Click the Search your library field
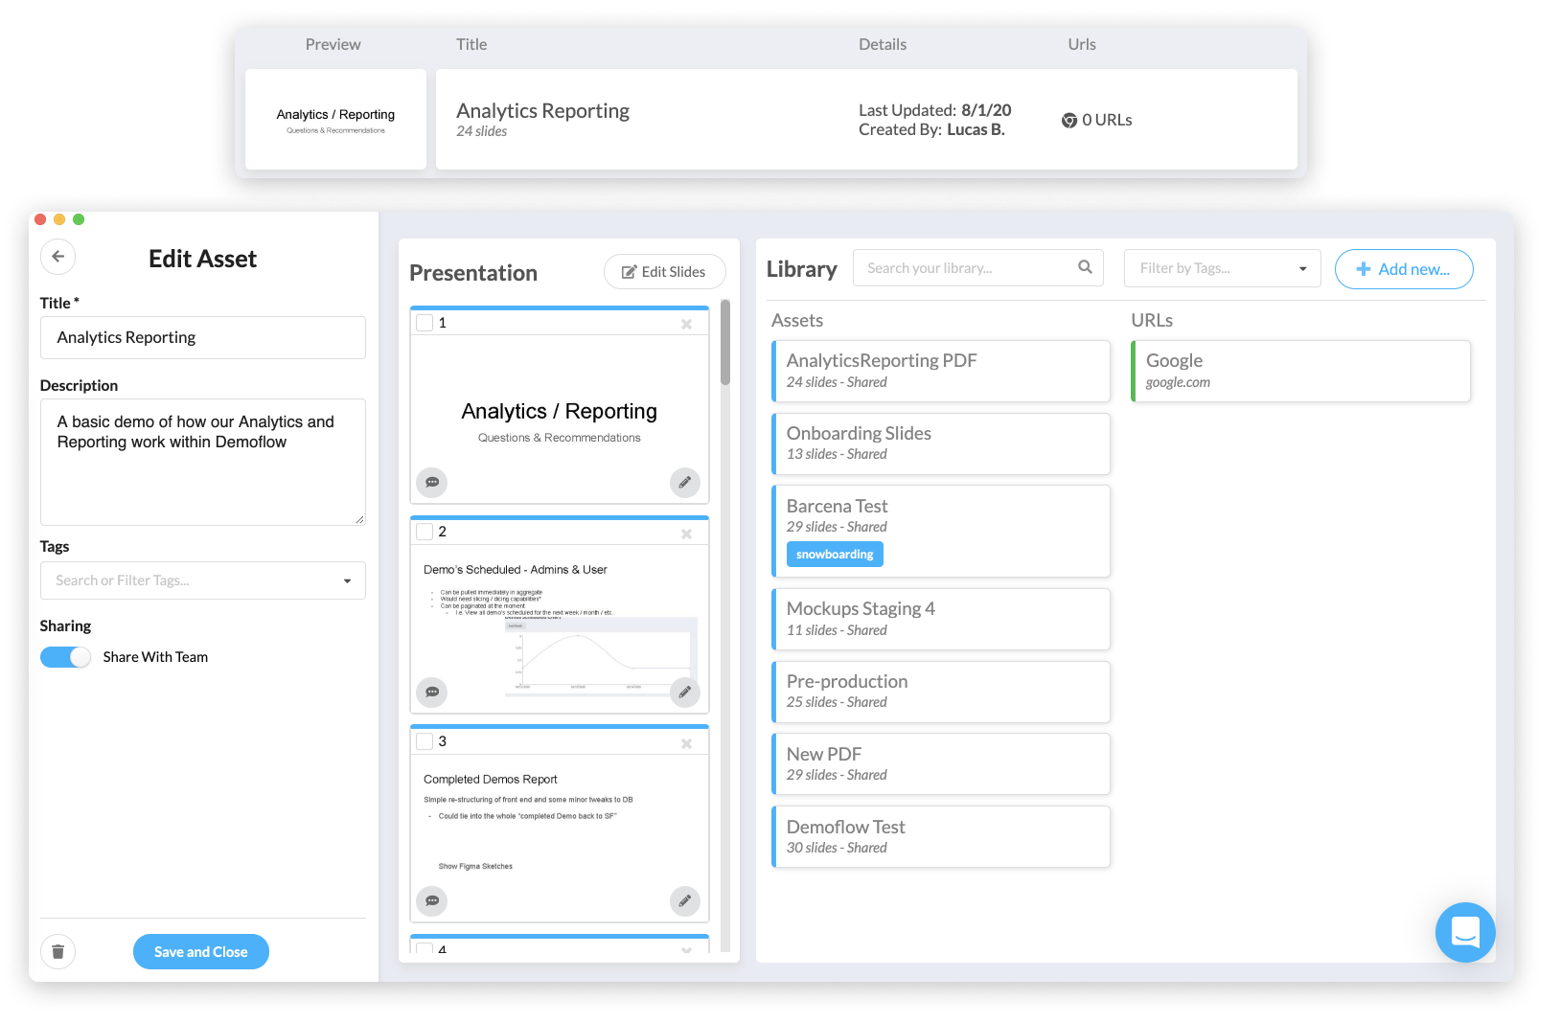The height and width of the screenshot is (1023, 1561). [978, 268]
